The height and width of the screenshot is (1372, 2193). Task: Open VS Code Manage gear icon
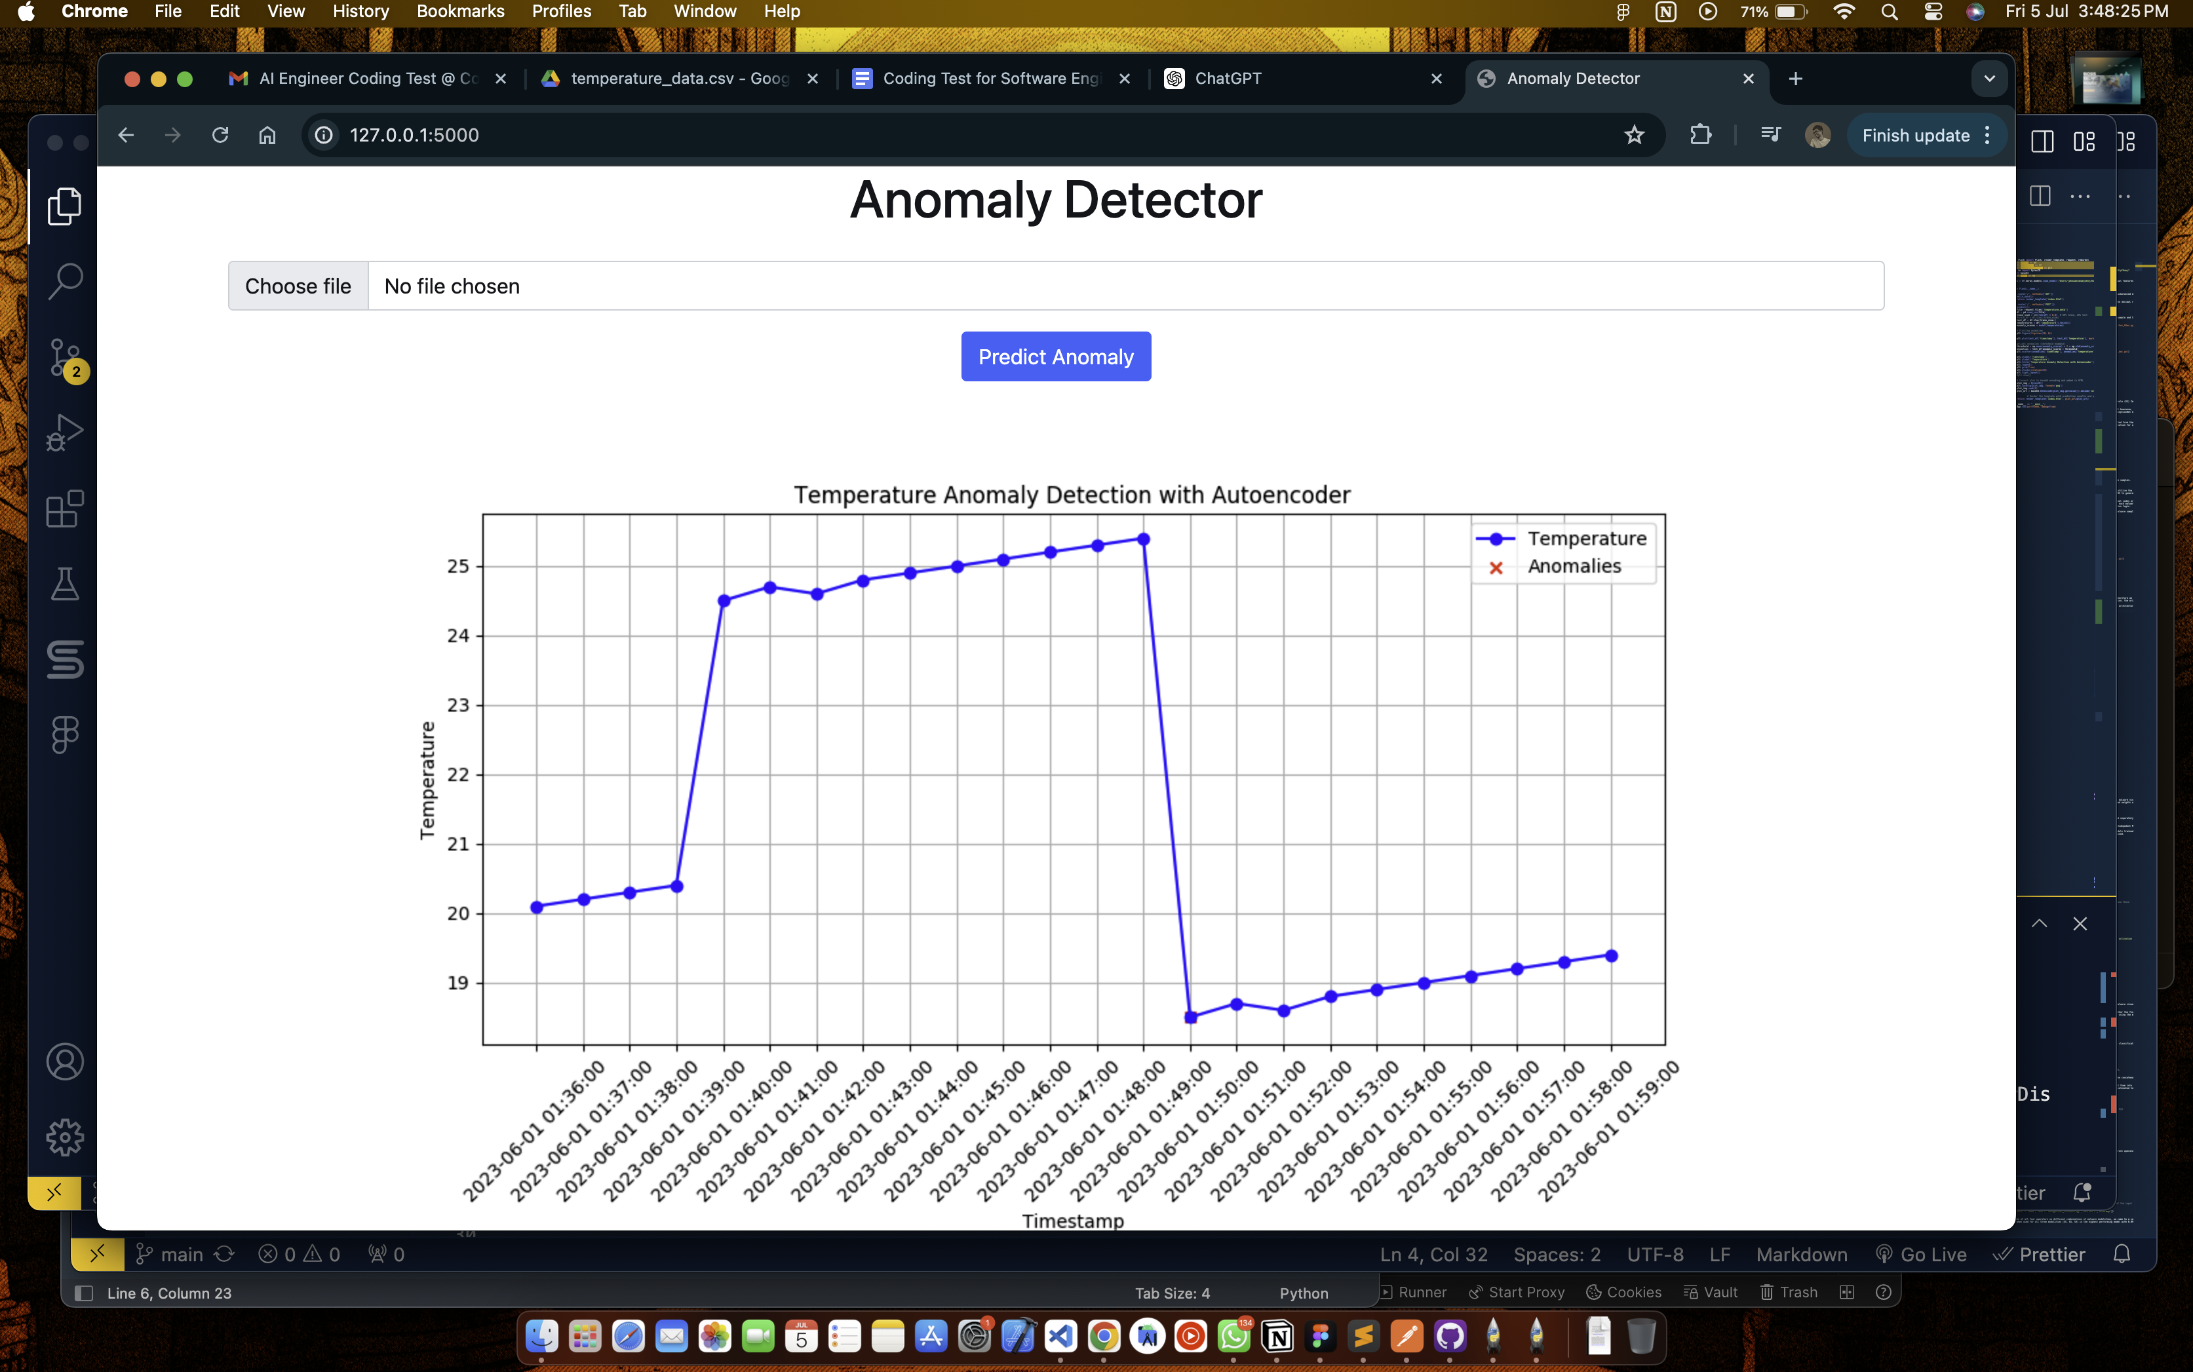66,1137
